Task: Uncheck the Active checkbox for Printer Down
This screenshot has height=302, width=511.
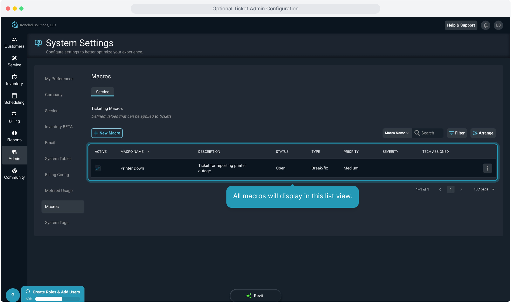Action: click(x=98, y=168)
